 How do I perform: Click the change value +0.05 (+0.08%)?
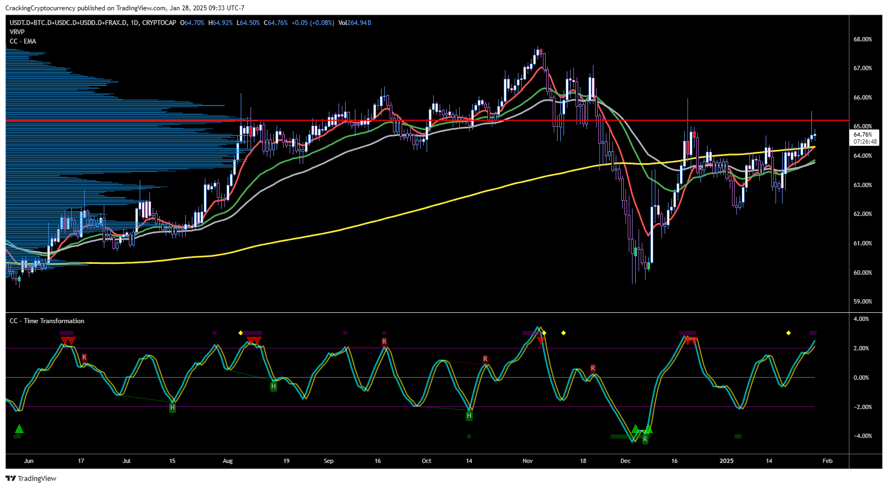313,23
